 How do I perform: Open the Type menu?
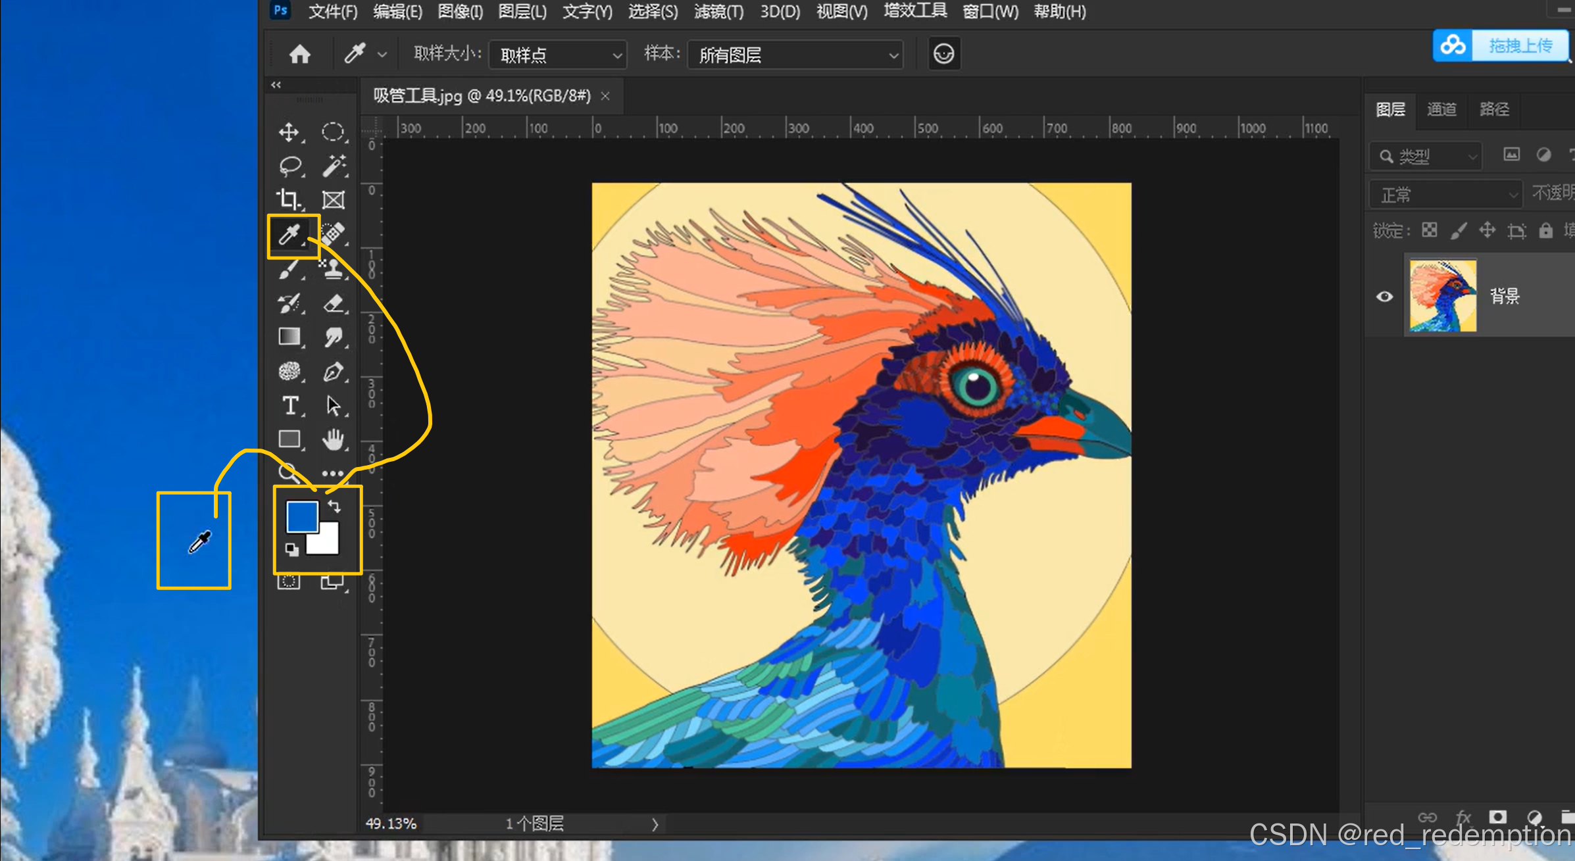587,11
